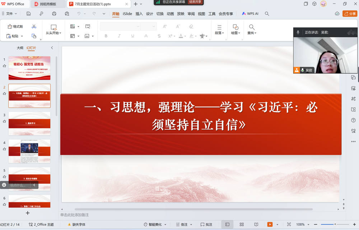Open the 段落 paragraph layout tool

click(x=219, y=30)
